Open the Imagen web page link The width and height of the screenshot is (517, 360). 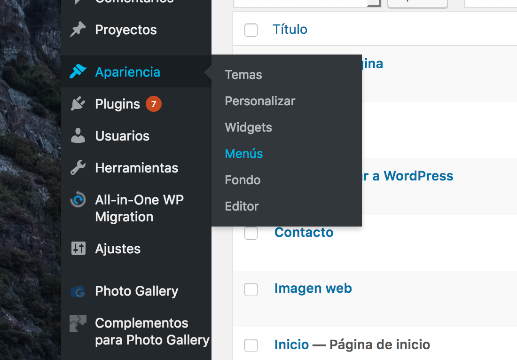[313, 289]
